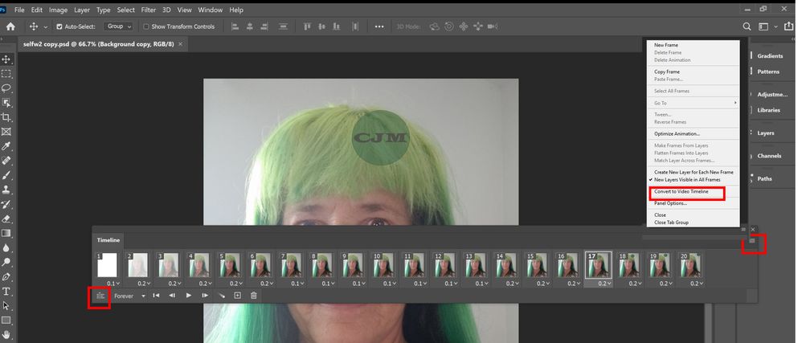
Task: Open the Timeline panel flyout menu
Action: tap(752, 240)
